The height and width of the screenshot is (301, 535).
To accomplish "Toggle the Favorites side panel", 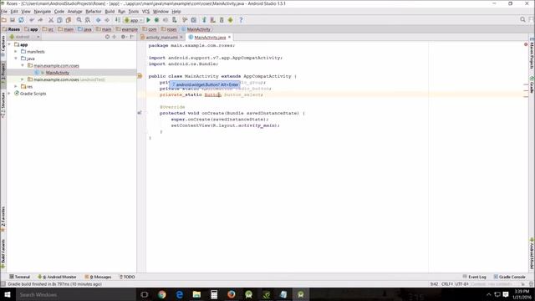I will (x=3, y=218).
